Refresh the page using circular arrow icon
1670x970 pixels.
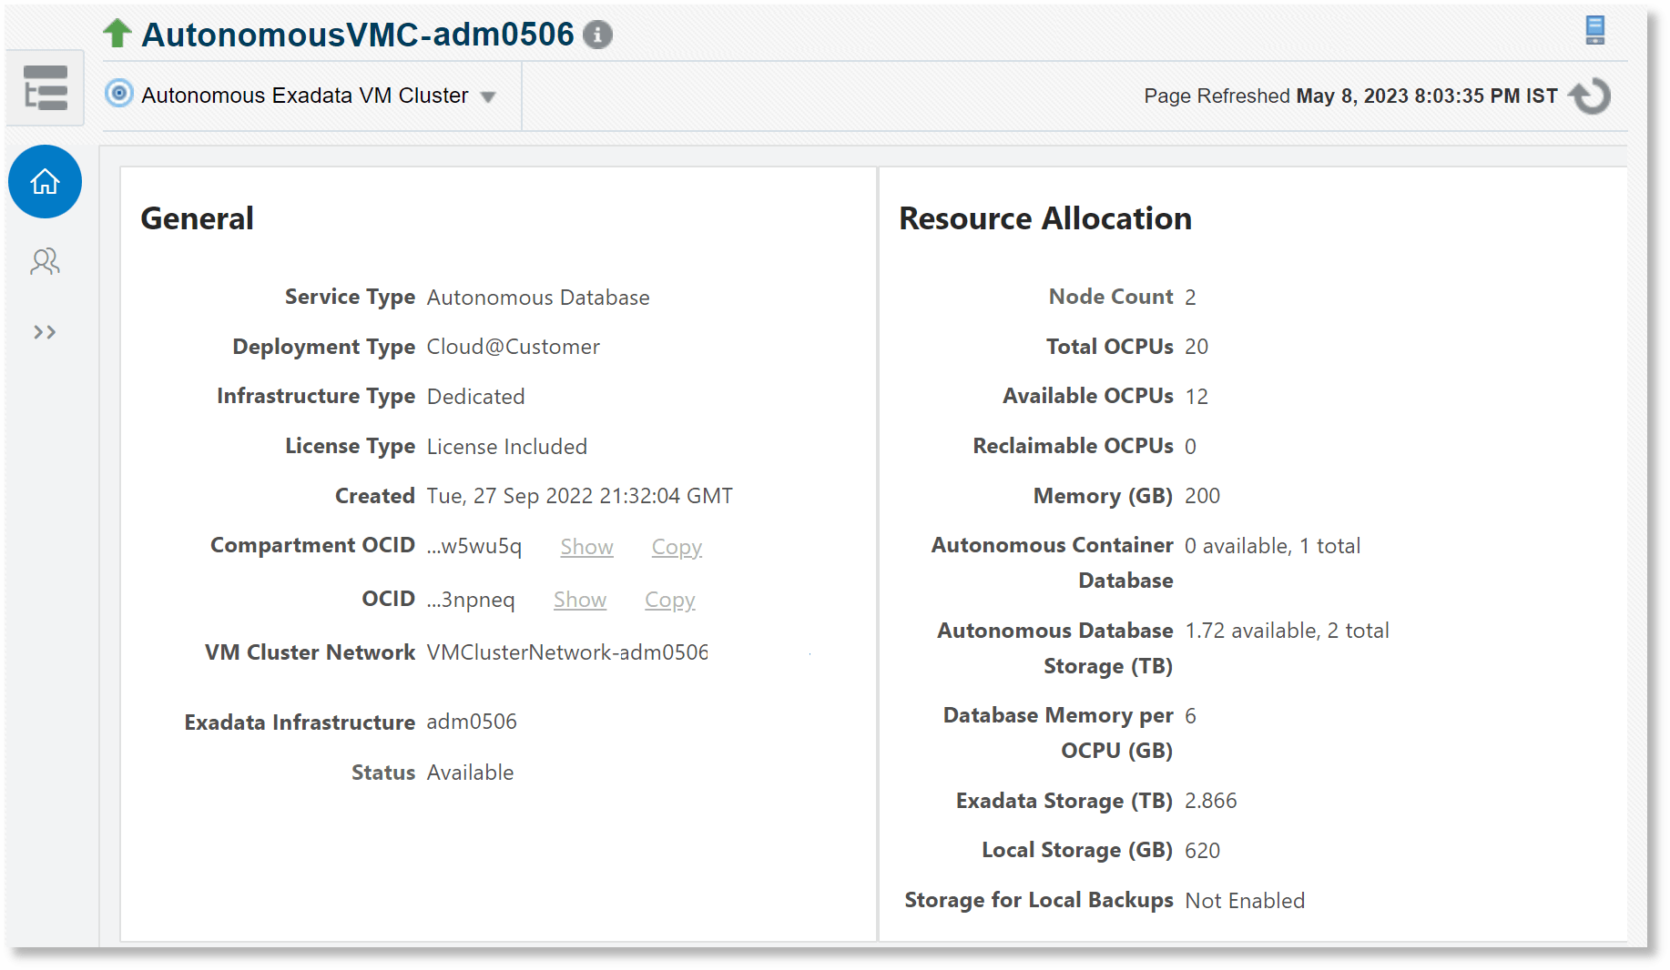(x=1591, y=96)
